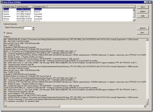Decrease refresh rate with down spinner arrow

[33, 29]
